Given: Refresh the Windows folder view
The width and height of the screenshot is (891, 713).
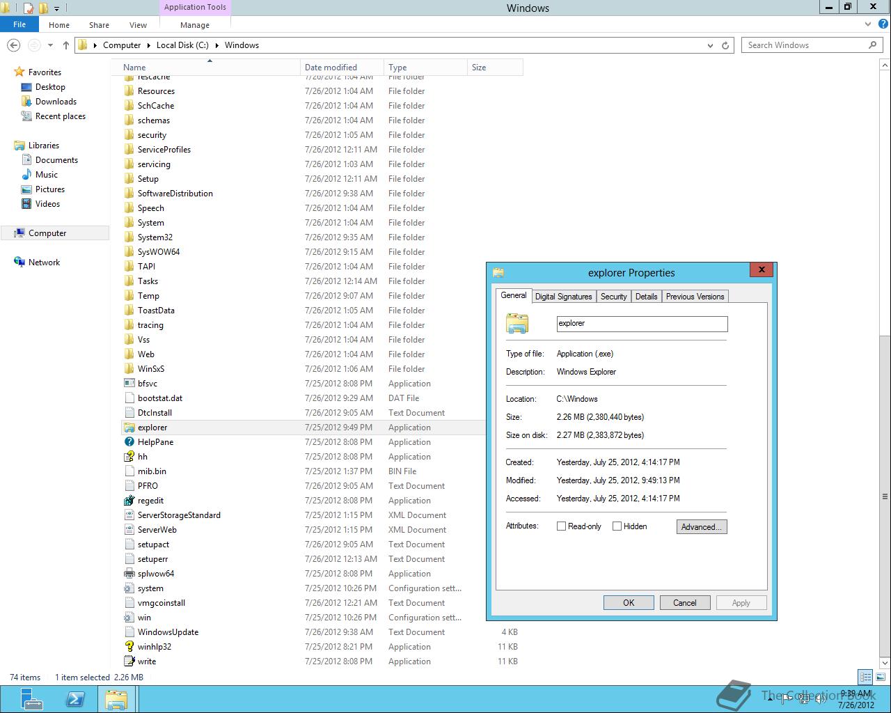Looking at the screenshot, I should coord(725,45).
